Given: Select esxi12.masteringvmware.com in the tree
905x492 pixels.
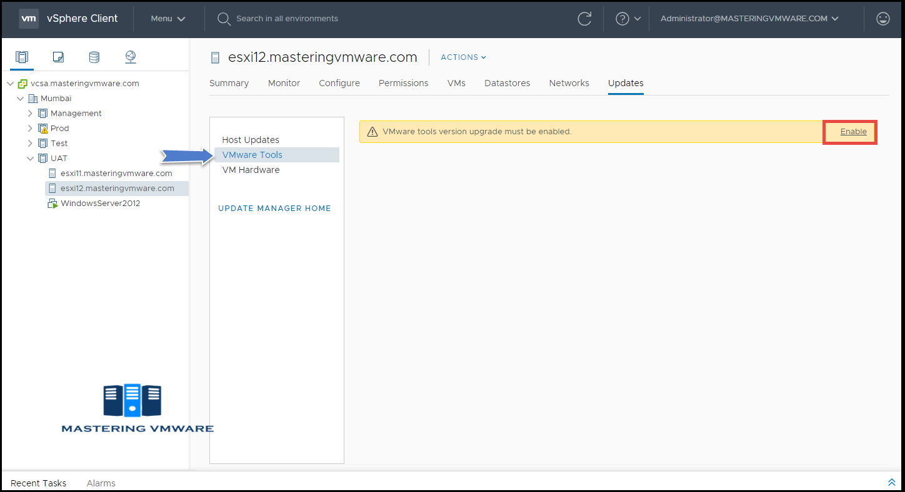Looking at the screenshot, I should coord(117,188).
